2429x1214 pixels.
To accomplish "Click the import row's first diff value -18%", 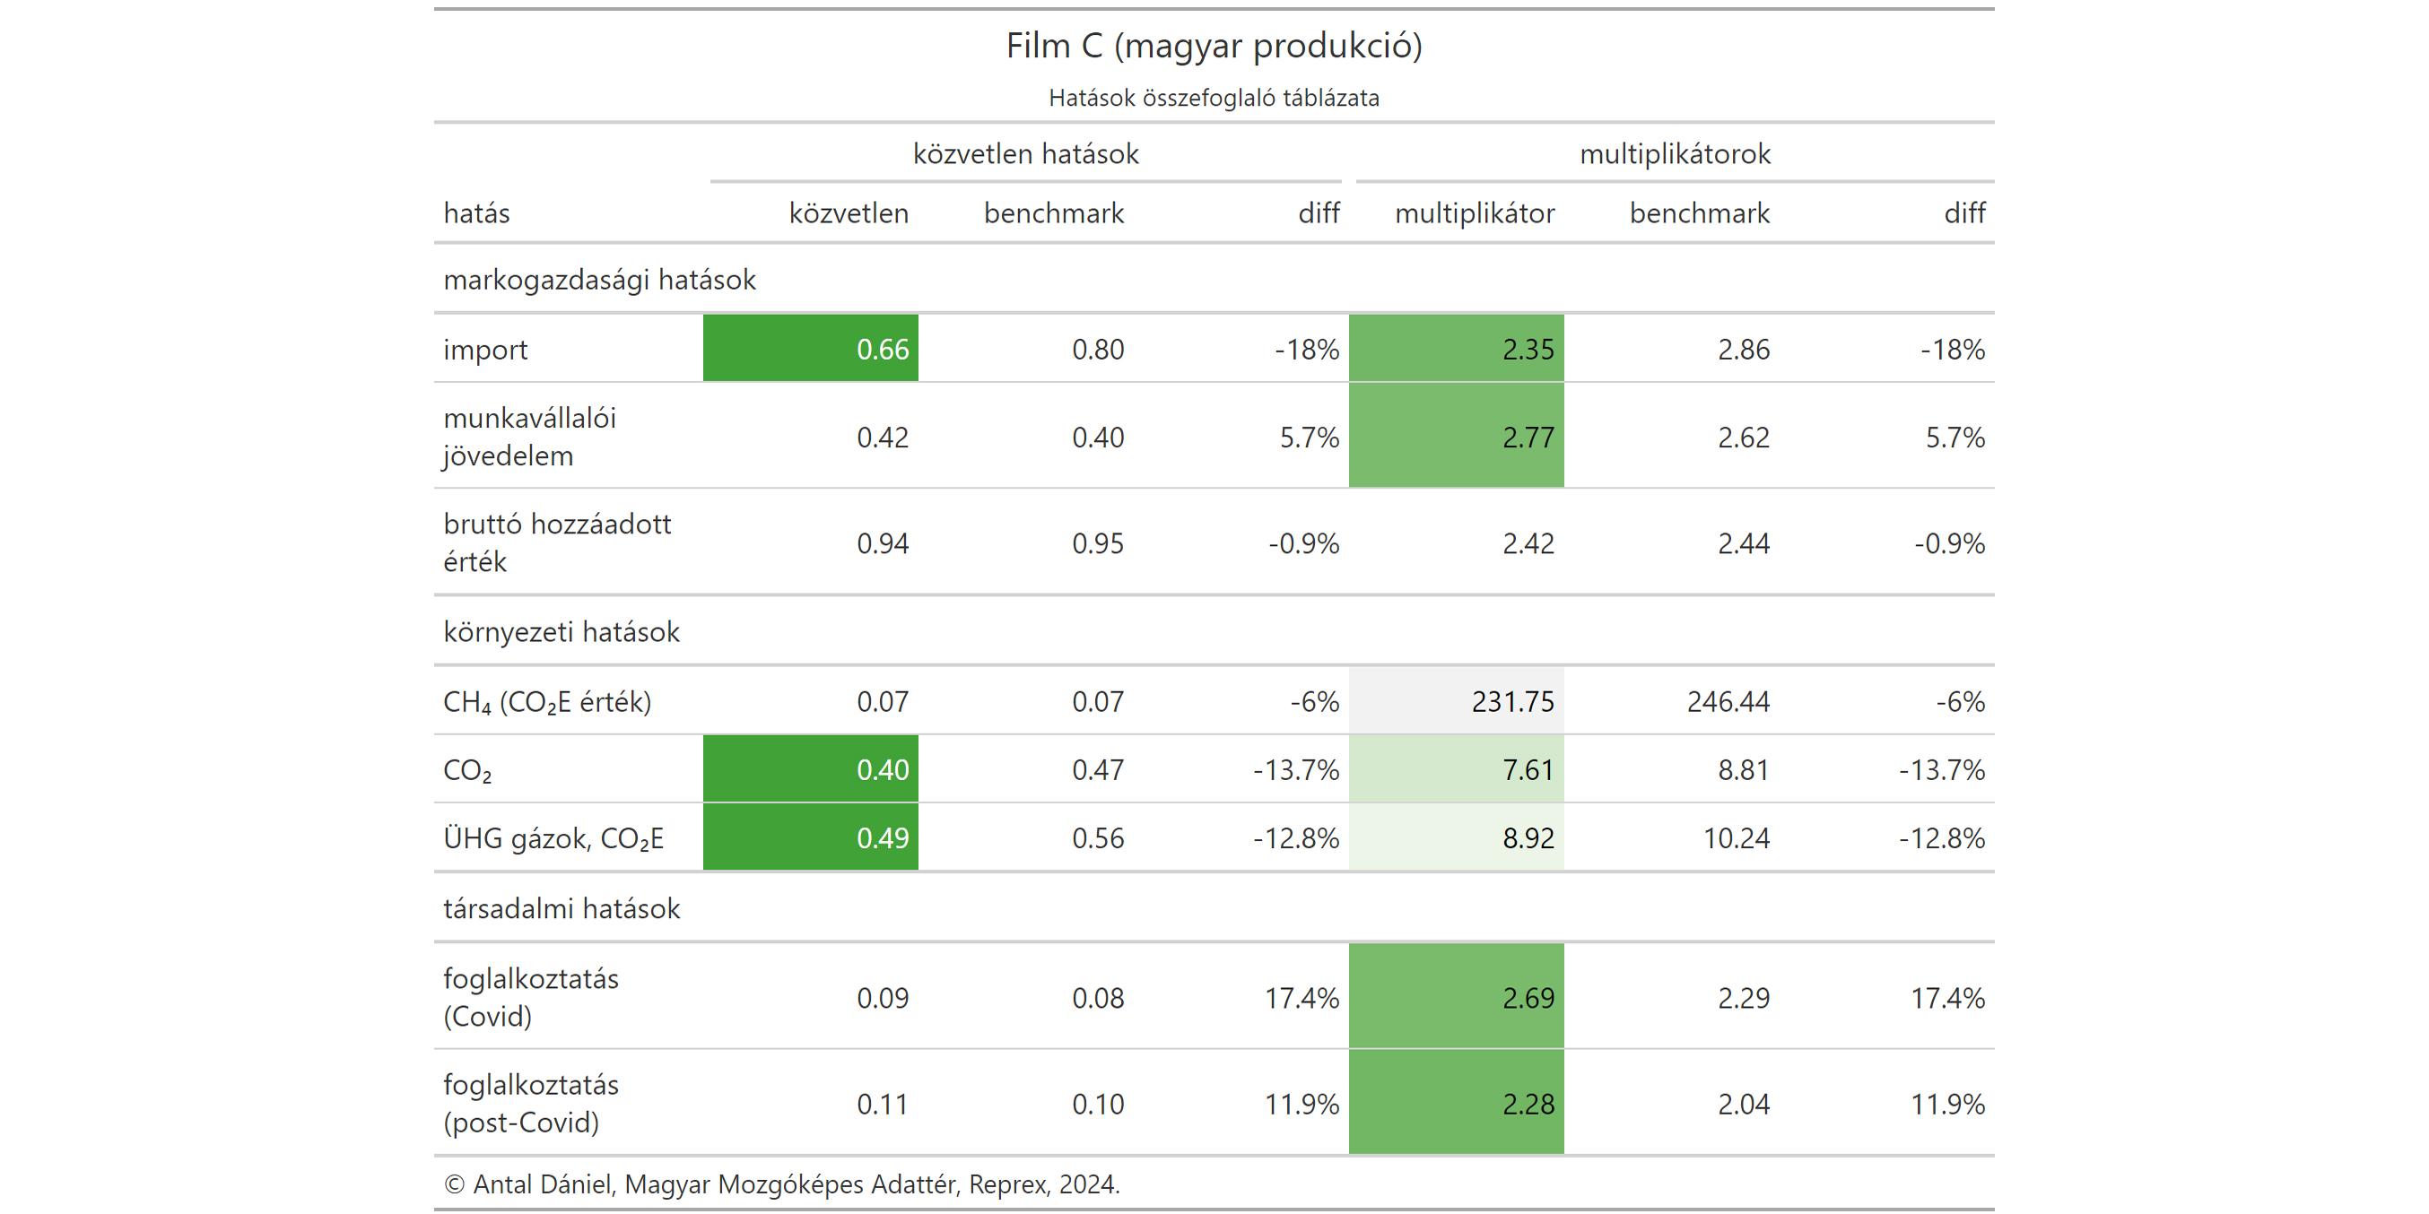I will (x=1306, y=349).
